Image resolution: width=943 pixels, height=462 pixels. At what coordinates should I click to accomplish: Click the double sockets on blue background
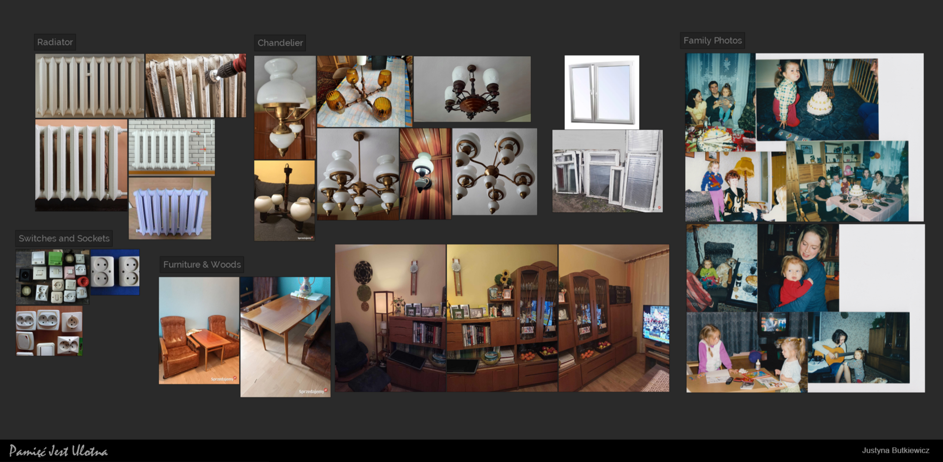tap(115, 272)
